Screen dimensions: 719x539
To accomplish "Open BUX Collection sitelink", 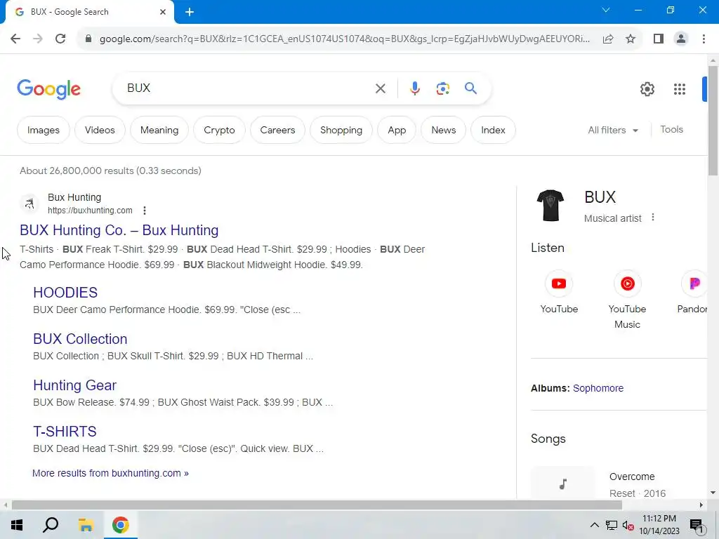I will (x=80, y=339).
